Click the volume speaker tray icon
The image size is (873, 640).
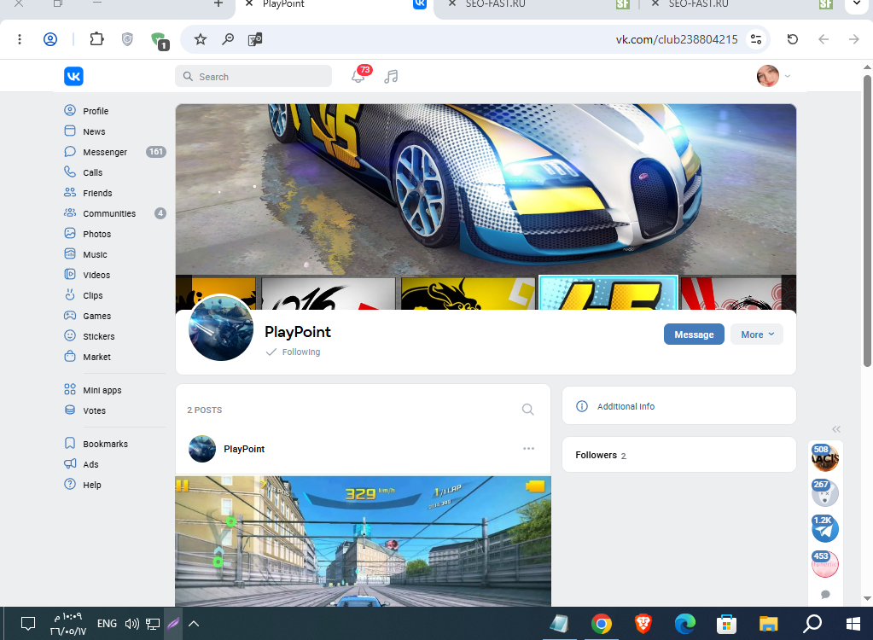pos(132,624)
